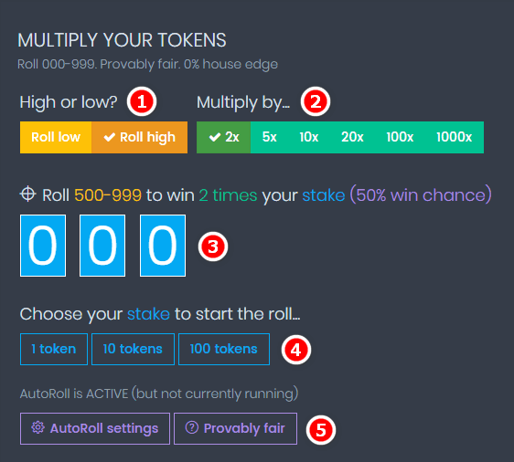Set multiplier to 1000x

tap(454, 138)
